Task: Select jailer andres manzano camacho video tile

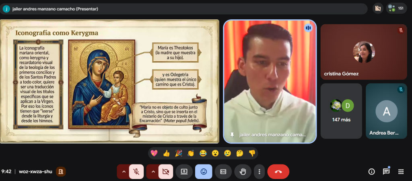Action: (270, 81)
